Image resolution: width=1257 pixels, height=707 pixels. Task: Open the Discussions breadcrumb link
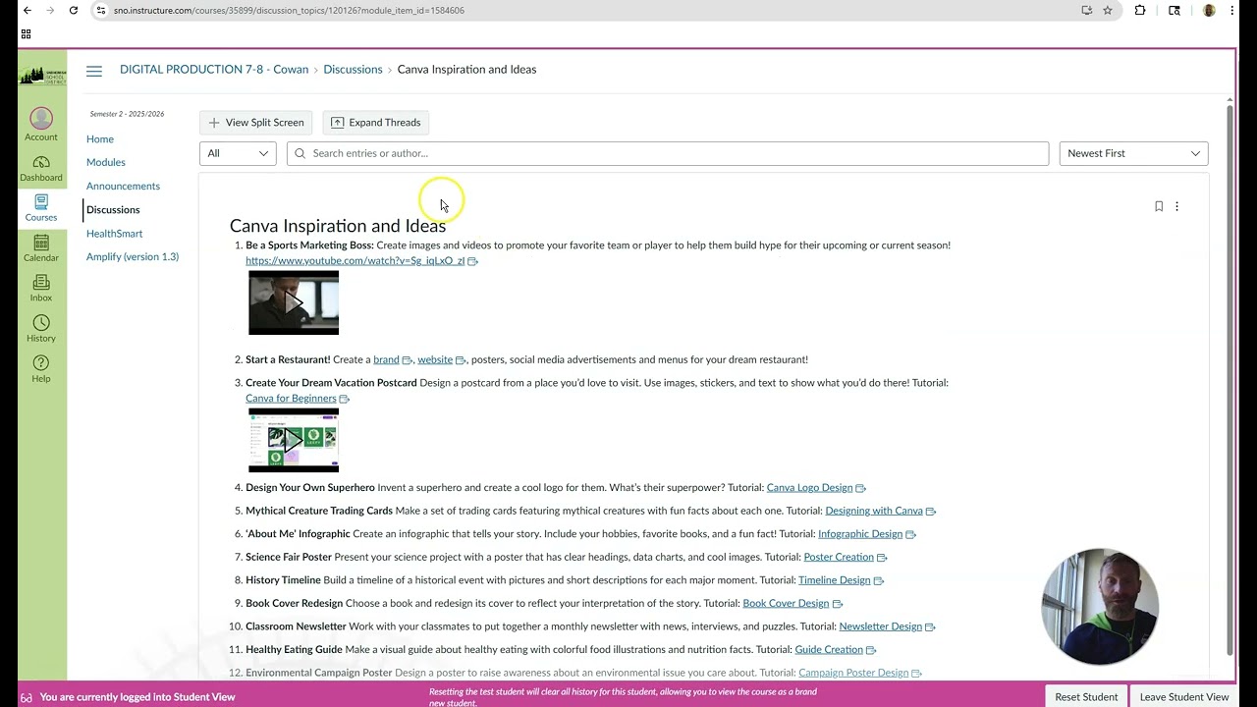tap(353, 70)
